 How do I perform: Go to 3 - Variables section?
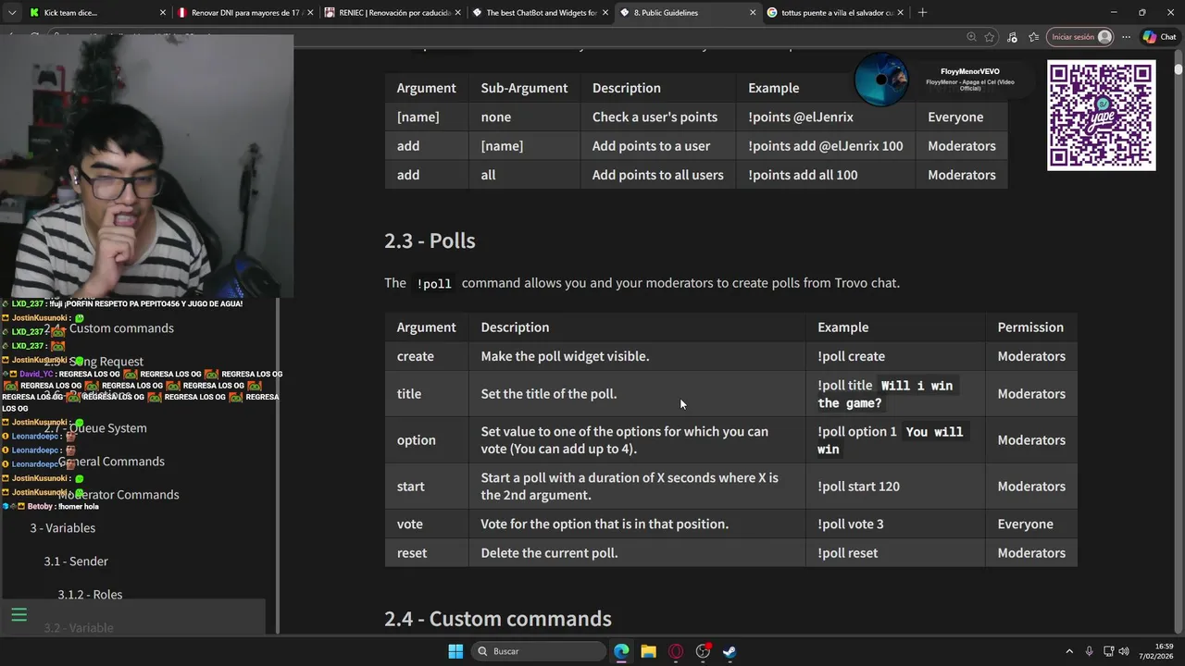(x=62, y=528)
